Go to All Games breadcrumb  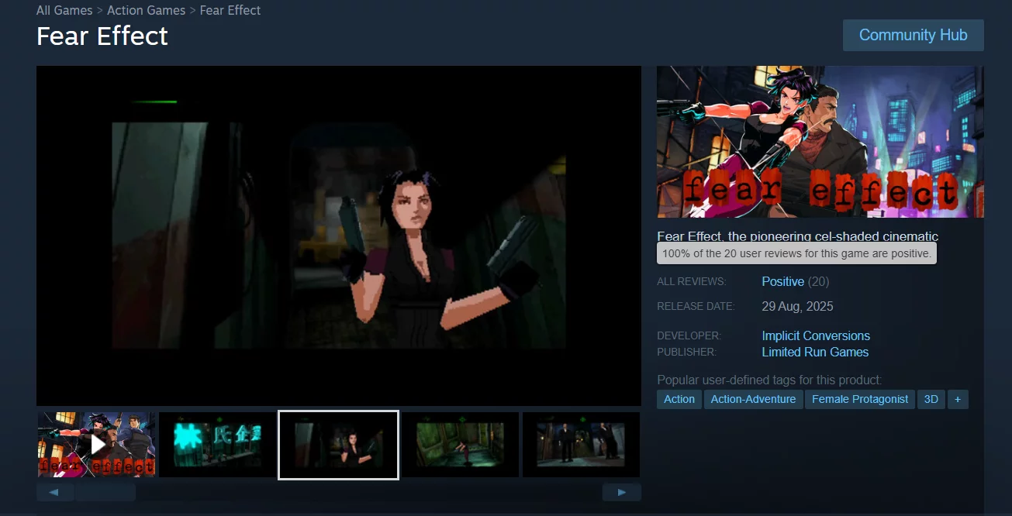[64, 11]
